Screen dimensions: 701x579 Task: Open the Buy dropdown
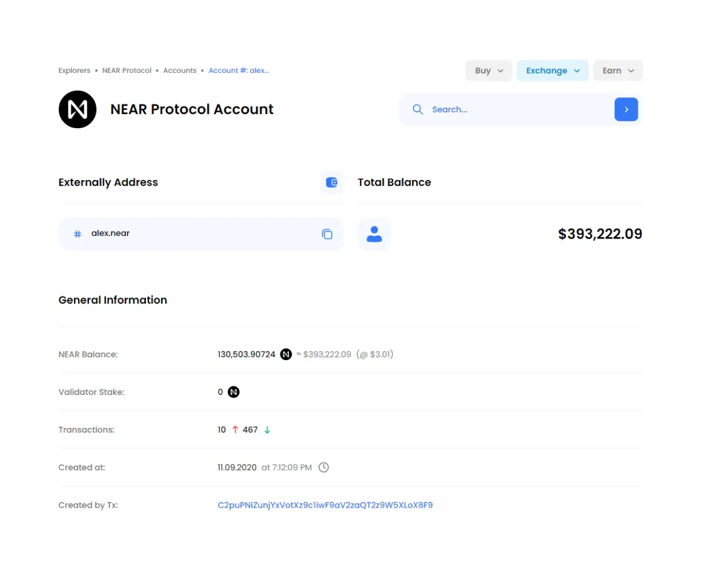tap(488, 70)
